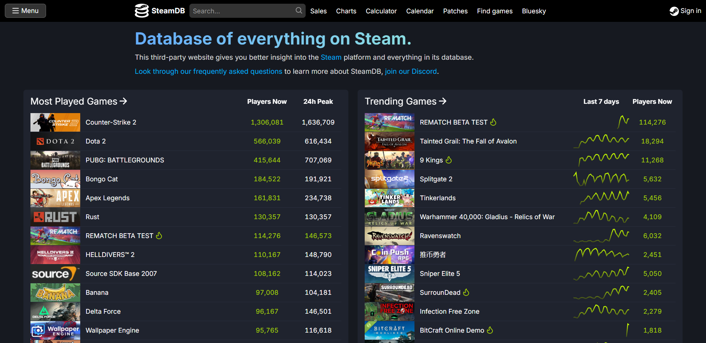The height and width of the screenshot is (343, 706).
Task: Click the Banana game thumbnail
Action: pos(55,293)
